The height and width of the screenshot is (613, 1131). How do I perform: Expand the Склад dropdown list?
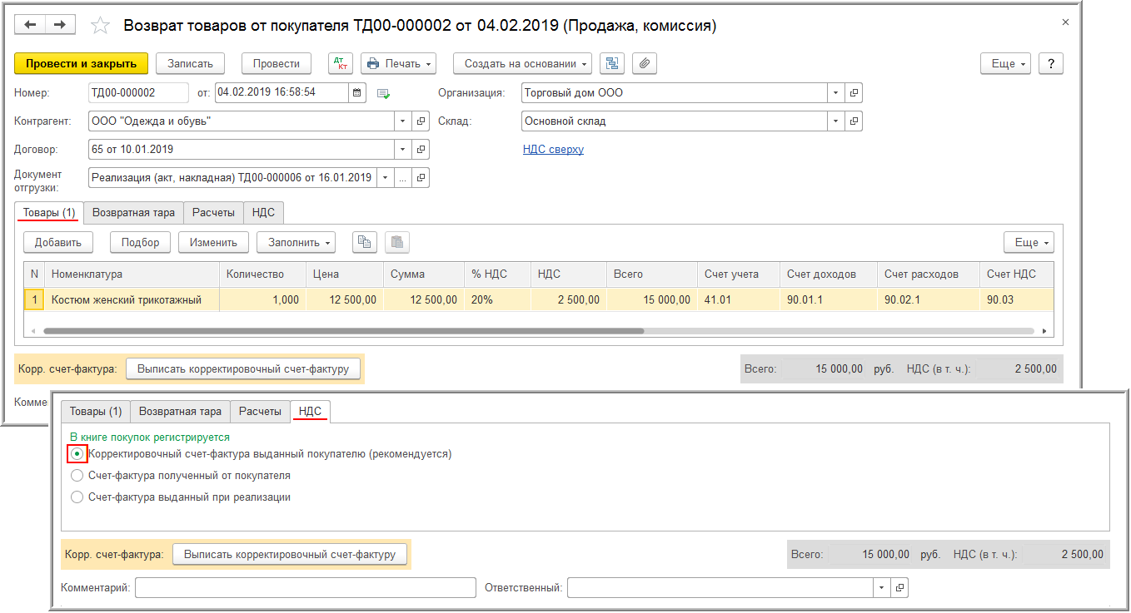click(x=836, y=121)
